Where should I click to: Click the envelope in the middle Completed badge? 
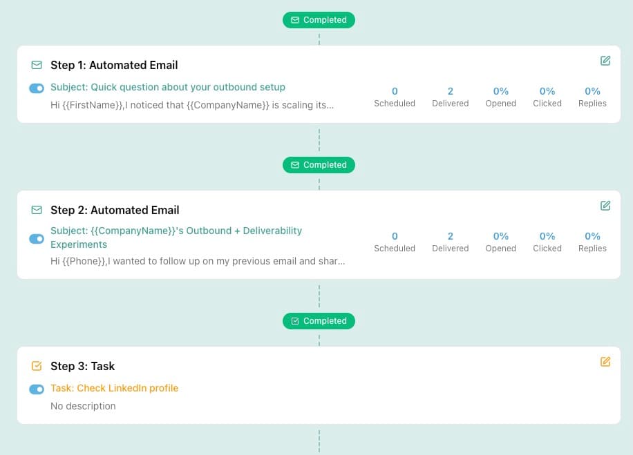[x=294, y=165]
